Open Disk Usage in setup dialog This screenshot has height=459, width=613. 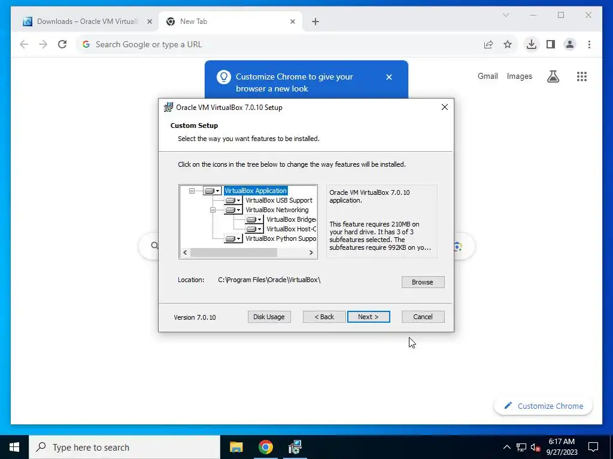tap(269, 317)
